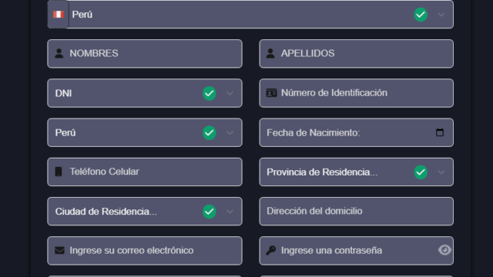Image resolution: width=493 pixels, height=277 pixels.
Task: Click the ID card icon
Action: click(x=271, y=93)
